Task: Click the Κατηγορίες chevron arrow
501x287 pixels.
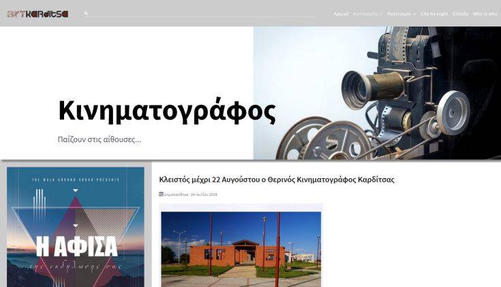Action: click(381, 14)
